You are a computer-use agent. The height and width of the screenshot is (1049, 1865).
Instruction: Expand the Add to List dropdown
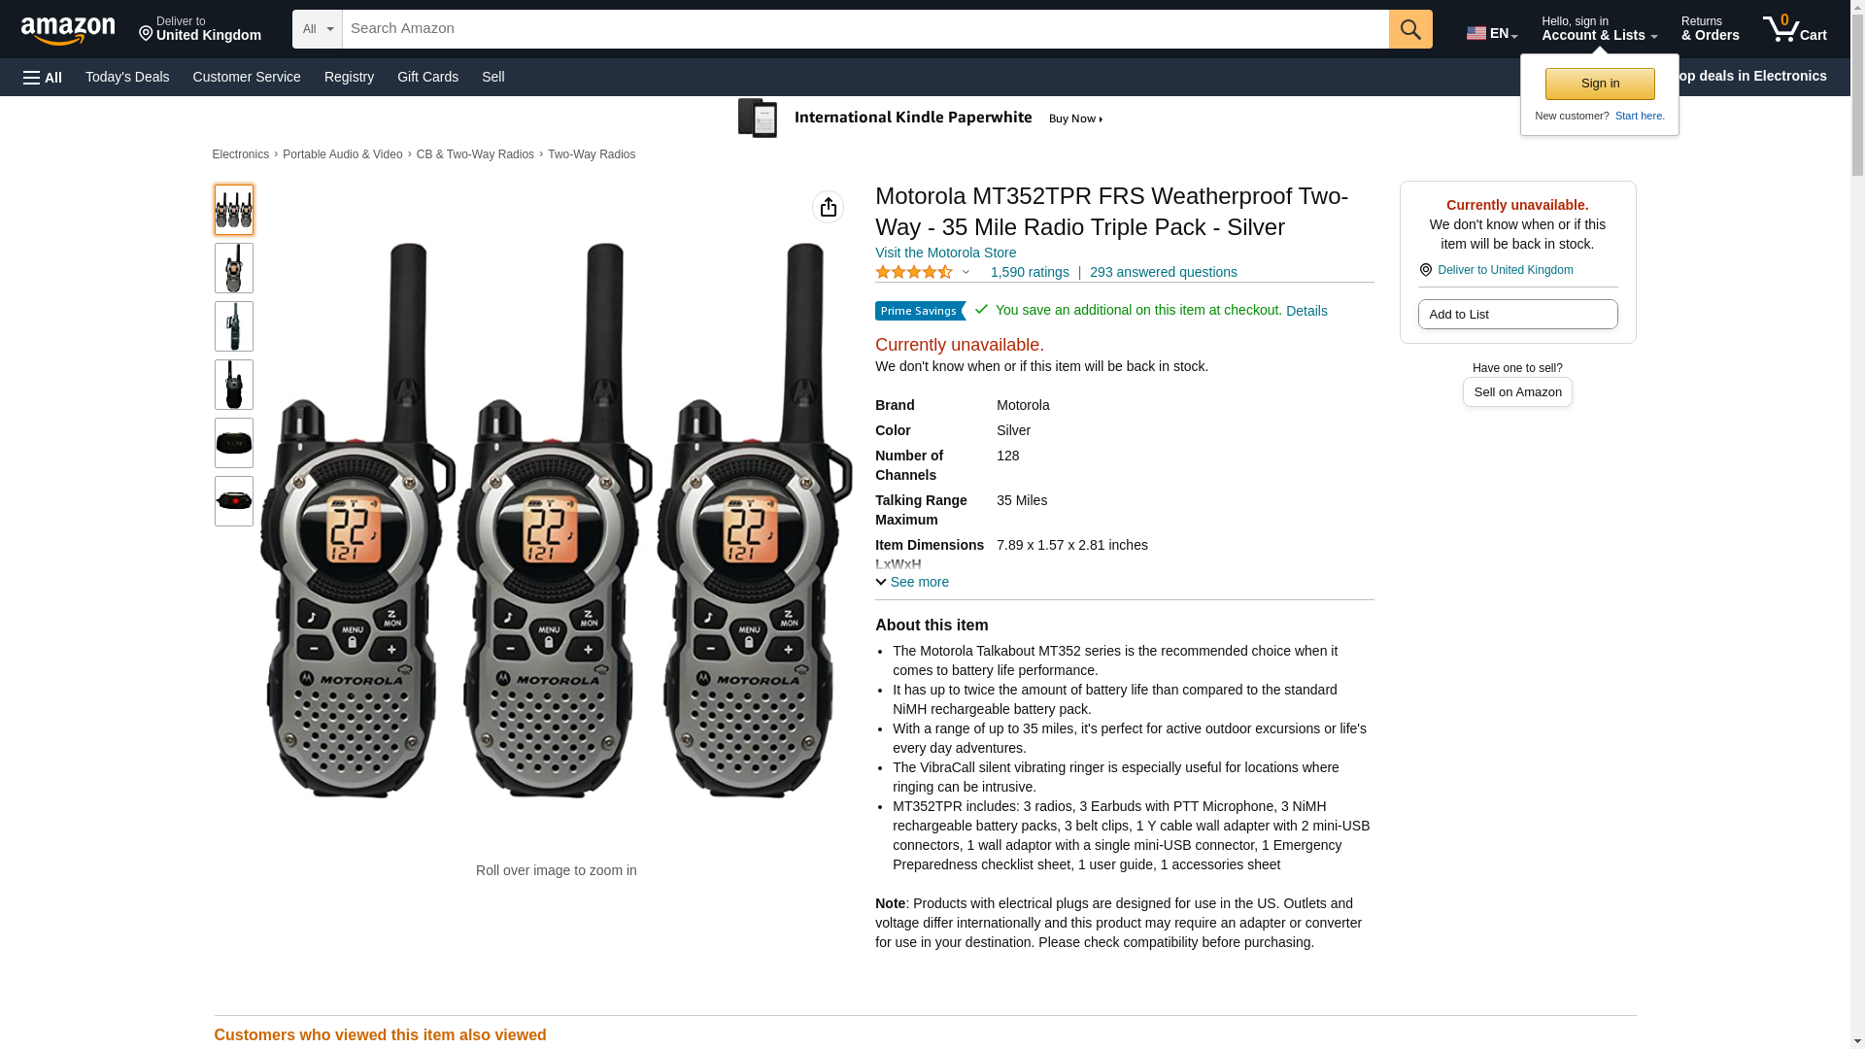(1517, 315)
